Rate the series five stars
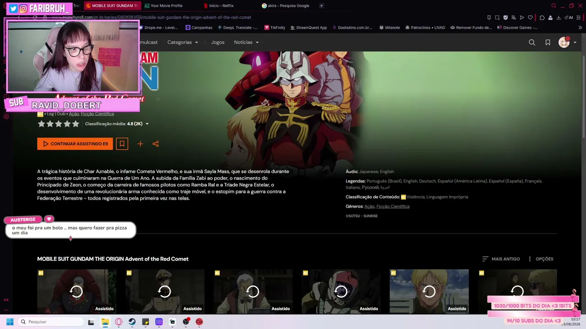This screenshot has height=329, width=586. point(76,124)
